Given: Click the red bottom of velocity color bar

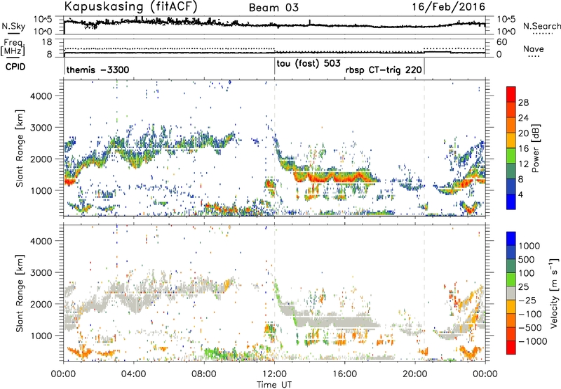Looking at the screenshot, I should pyautogui.click(x=511, y=348).
